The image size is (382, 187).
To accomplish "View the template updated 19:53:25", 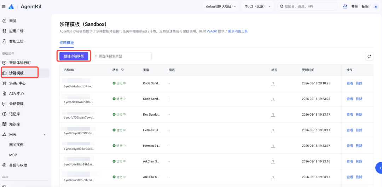I will tap(349, 99).
